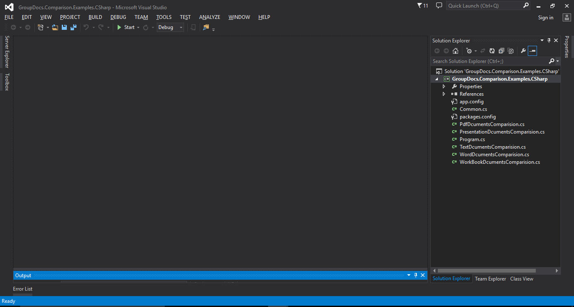Click the Navigate Backward toolbar icon
This screenshot has width=574, height=307.
click(x=13, y=27)
